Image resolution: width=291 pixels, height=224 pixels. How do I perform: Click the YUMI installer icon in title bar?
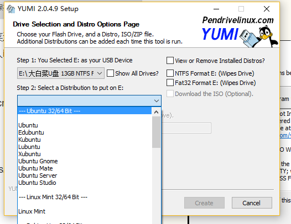[x=11, y=9]
